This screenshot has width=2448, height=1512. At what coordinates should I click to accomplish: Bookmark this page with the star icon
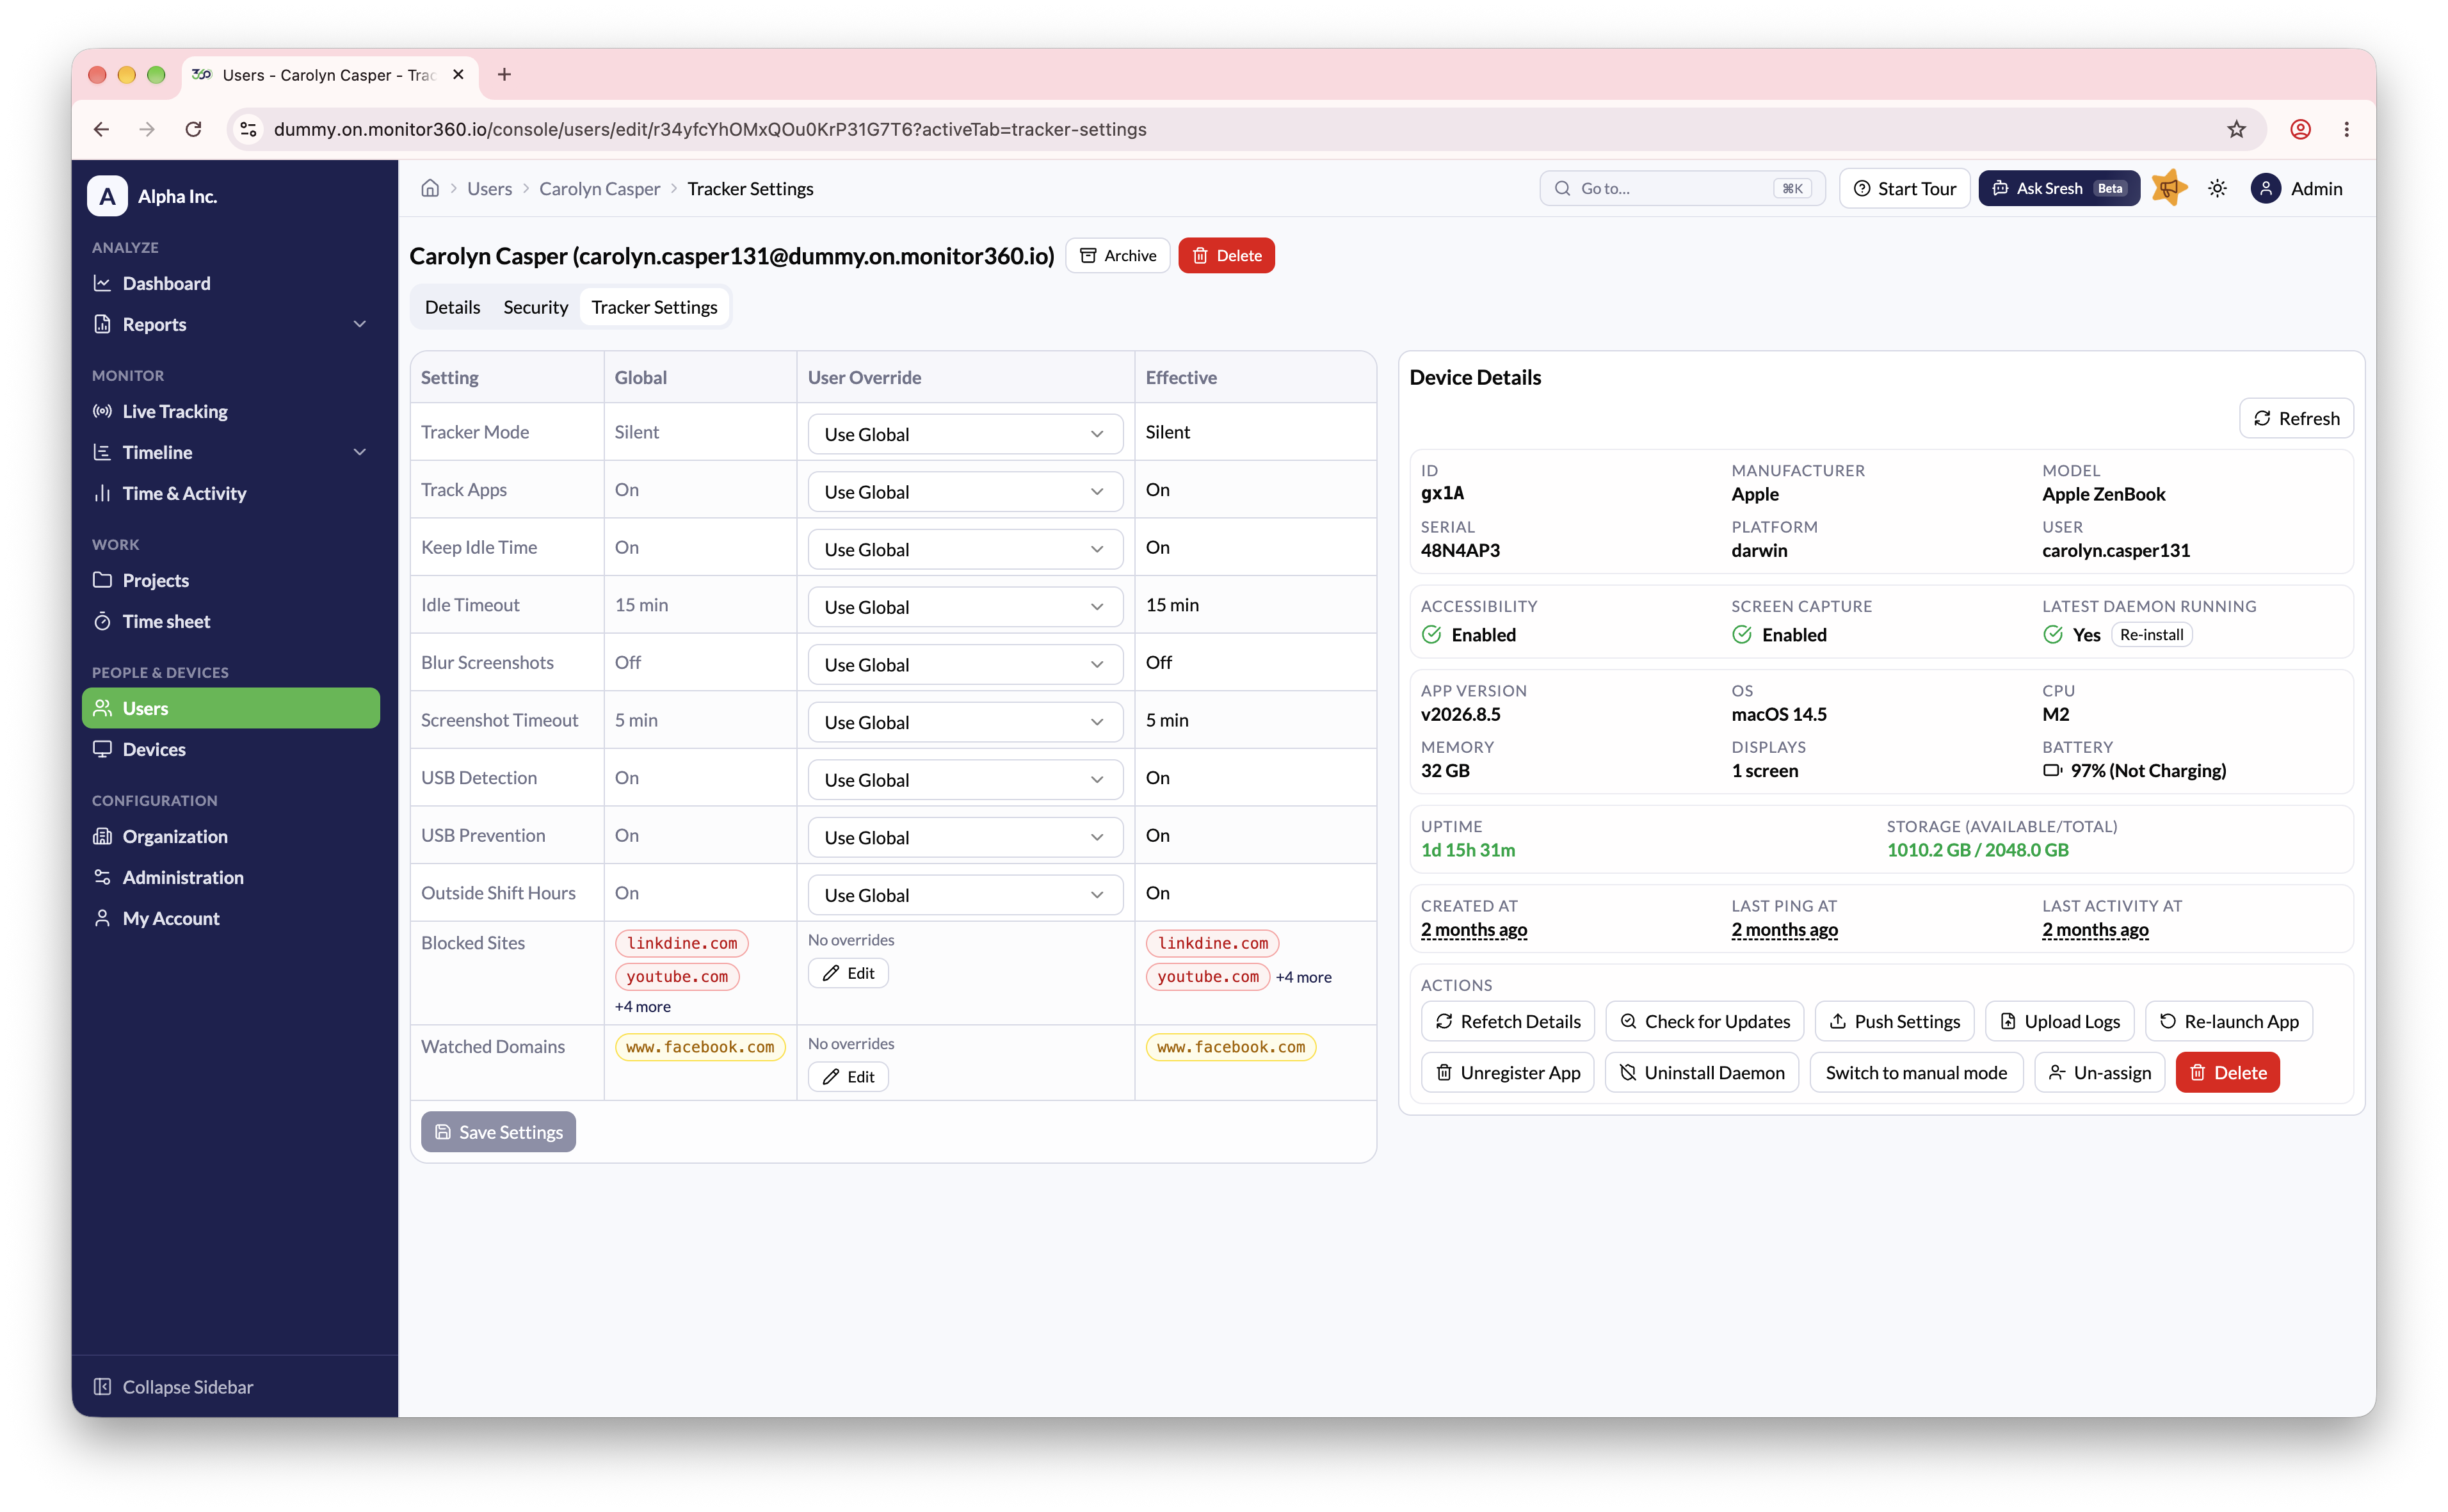coord(2236,129)
